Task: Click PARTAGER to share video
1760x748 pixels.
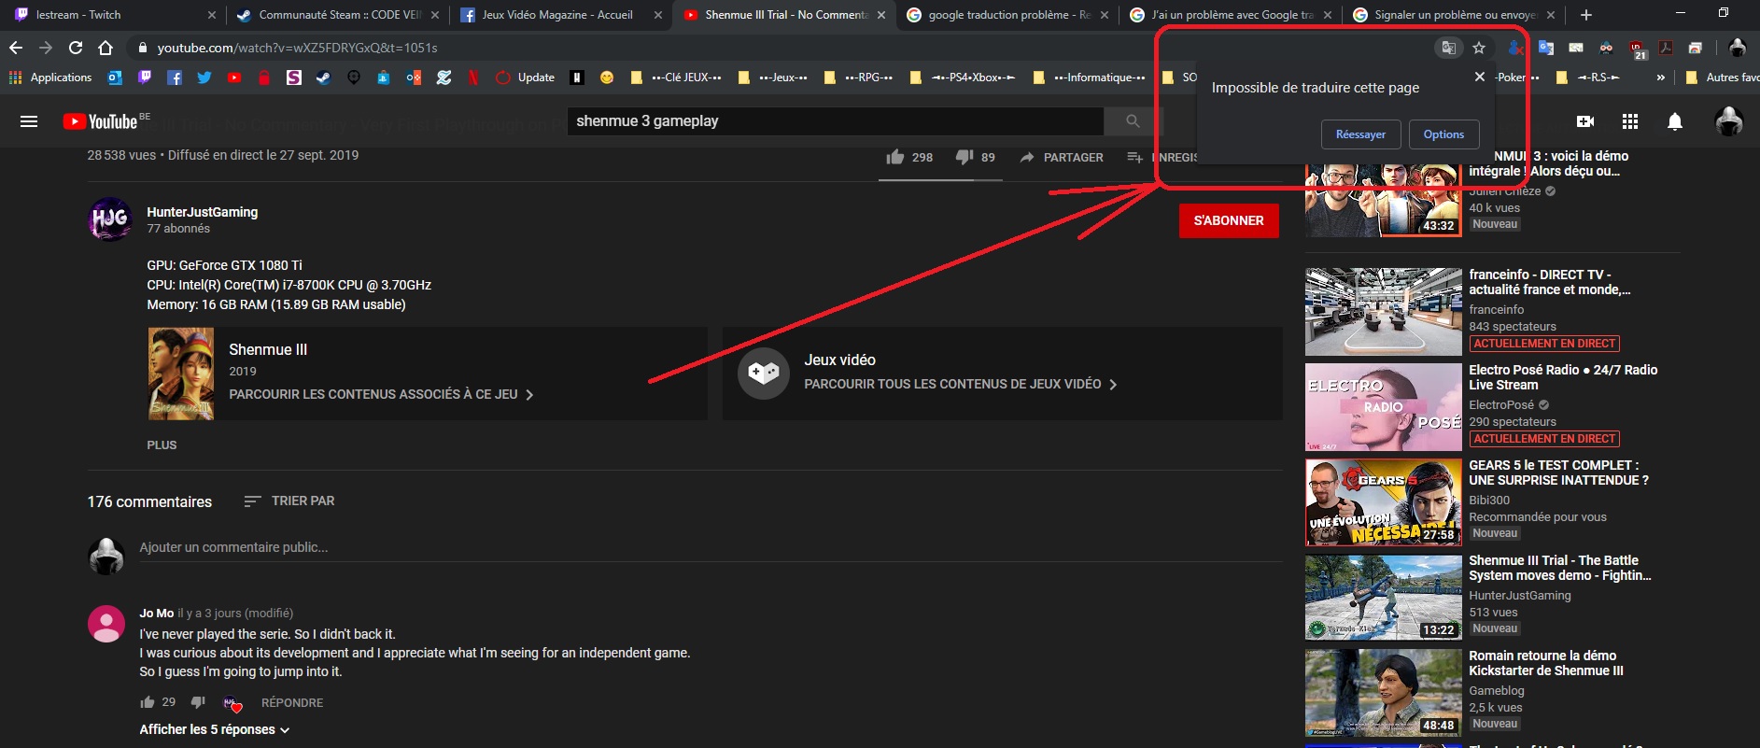Action: click(1062, 157)
